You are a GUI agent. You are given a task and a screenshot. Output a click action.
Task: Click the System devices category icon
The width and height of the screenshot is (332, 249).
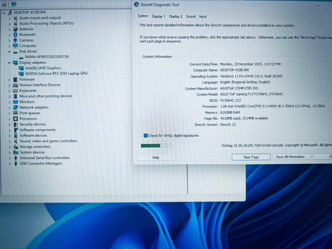pos(16,152)
